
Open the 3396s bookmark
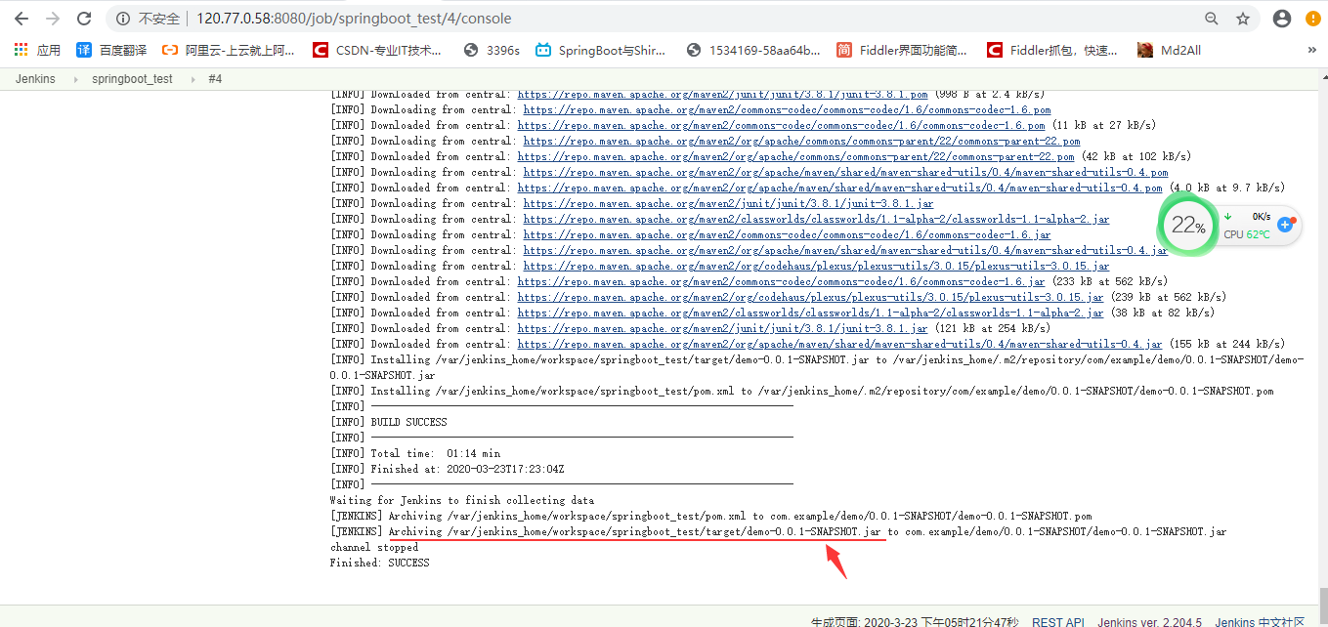pyautogui.click(x=492, y=50)
